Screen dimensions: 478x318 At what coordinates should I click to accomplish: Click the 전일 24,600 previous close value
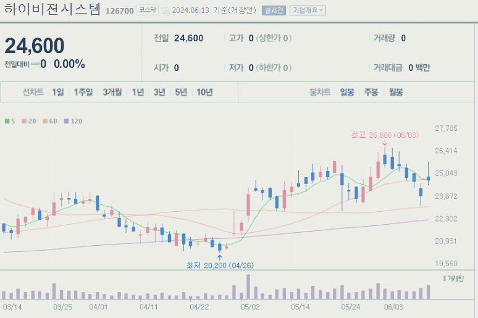coord(188,38)
